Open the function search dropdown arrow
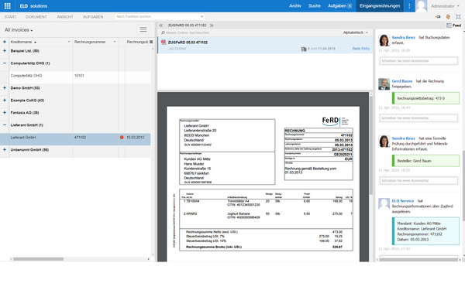The height and width of the screenshot is (290, 465). tap(202, 17)
